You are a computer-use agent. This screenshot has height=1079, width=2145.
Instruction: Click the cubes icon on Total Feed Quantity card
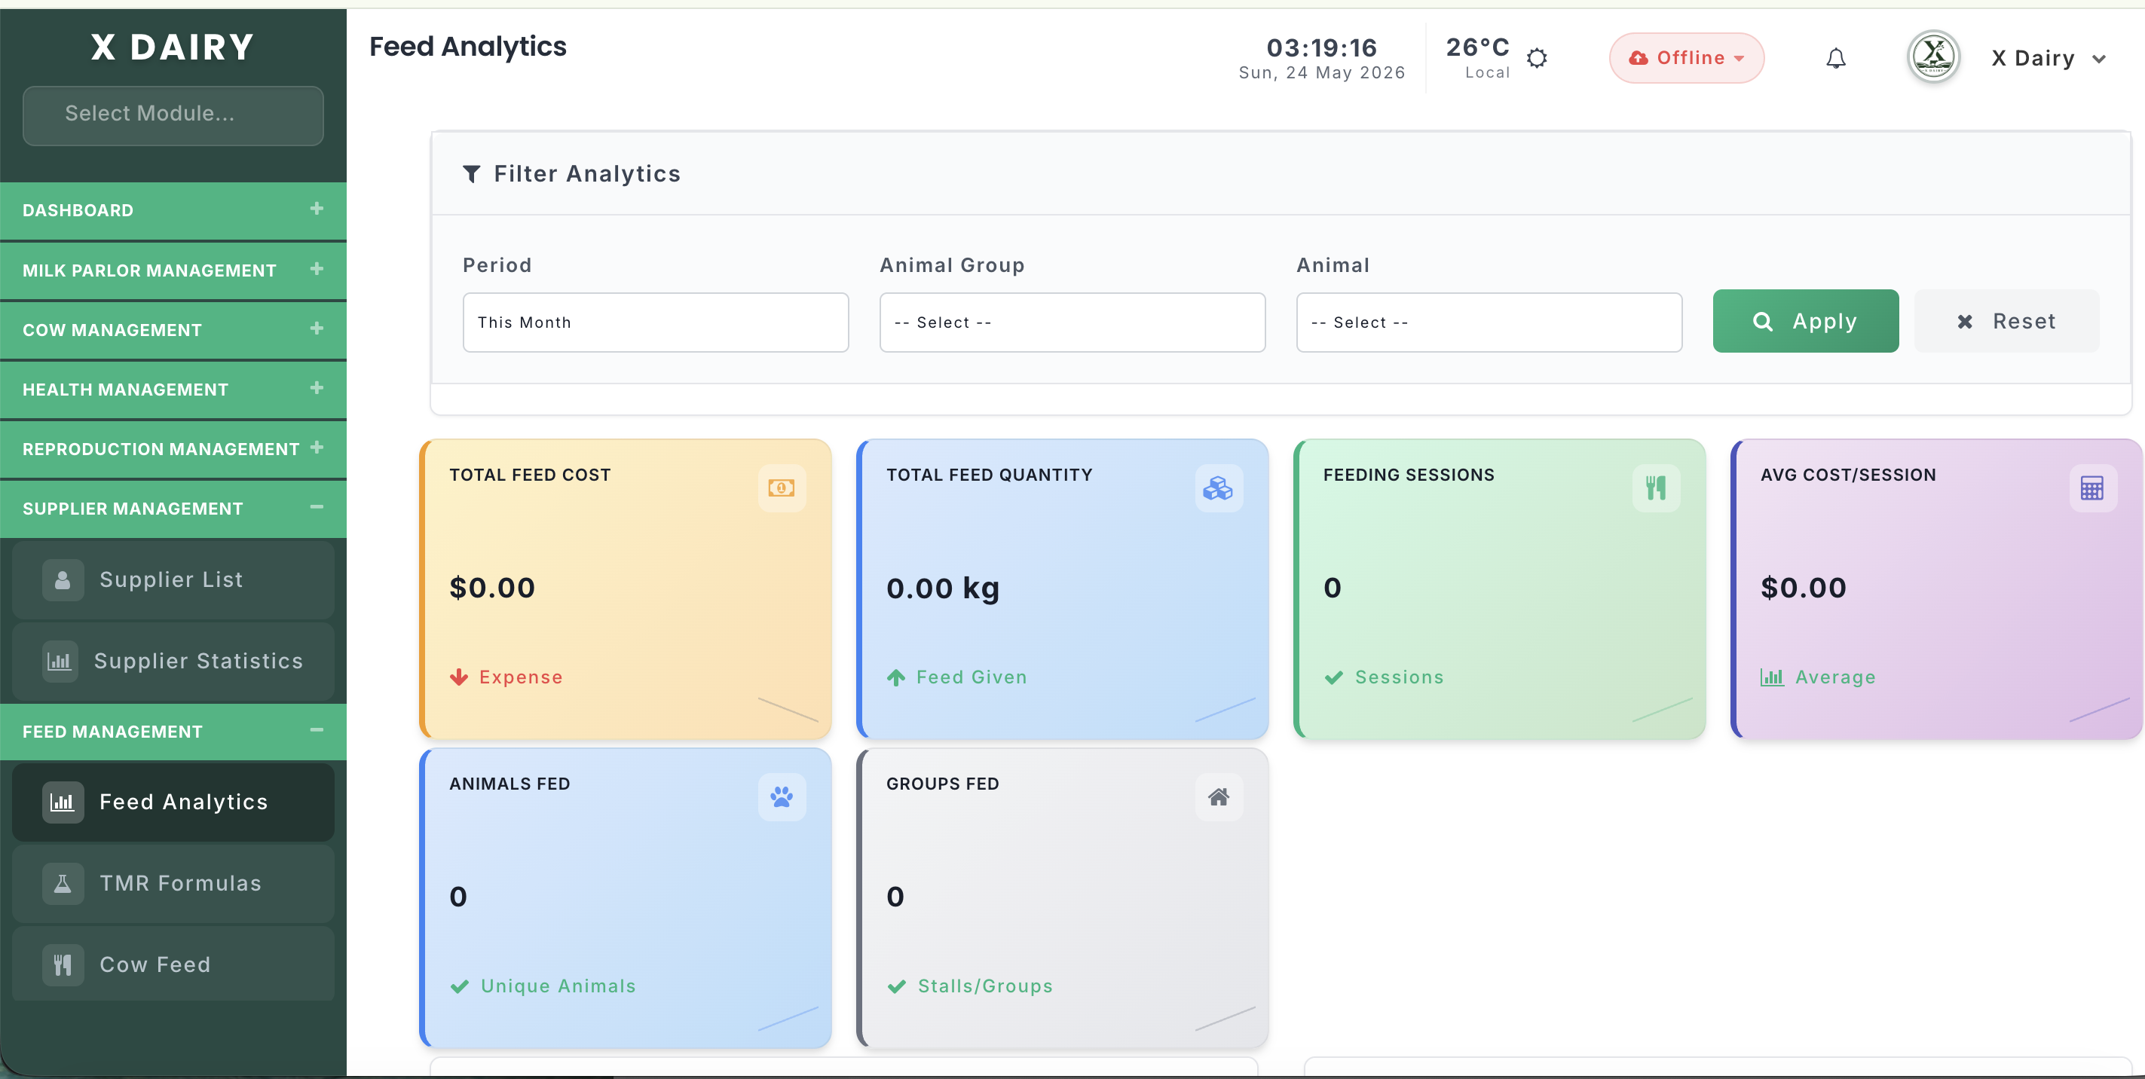coord(1218,488)
